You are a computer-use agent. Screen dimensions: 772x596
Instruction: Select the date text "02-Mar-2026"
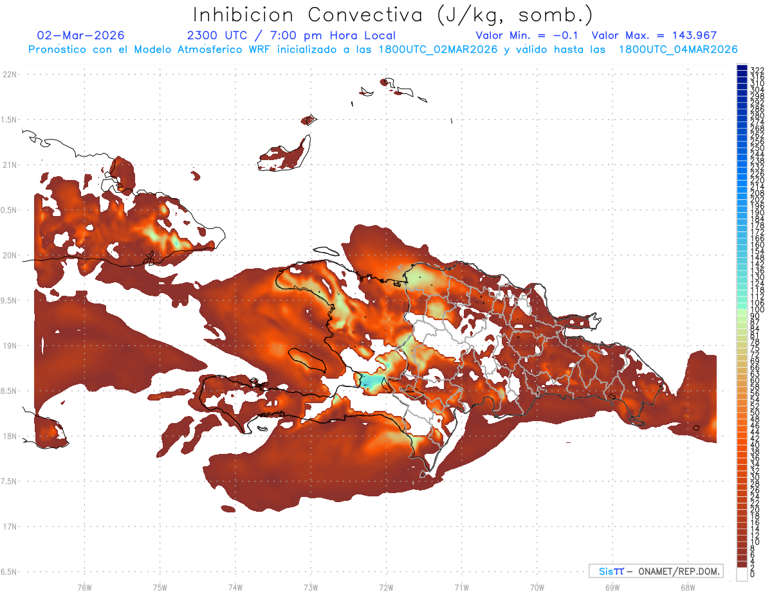point(81,35)
